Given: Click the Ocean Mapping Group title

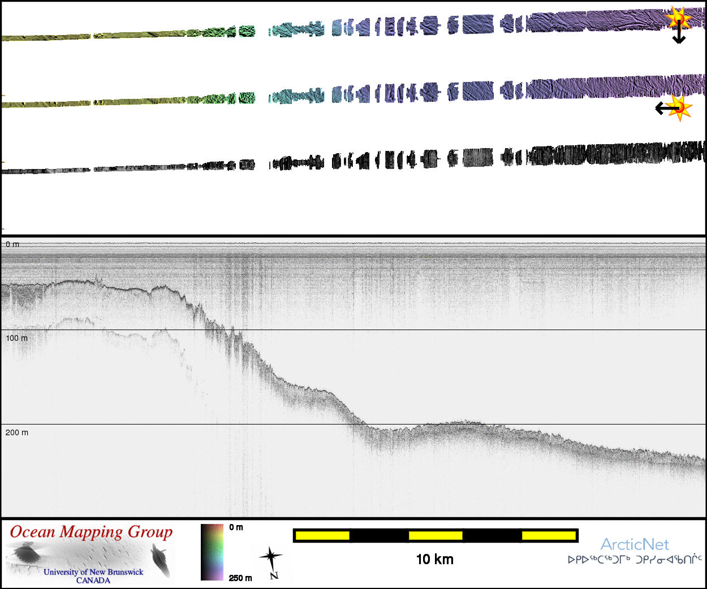Looking at the screenshot, I should pos(91,532).
